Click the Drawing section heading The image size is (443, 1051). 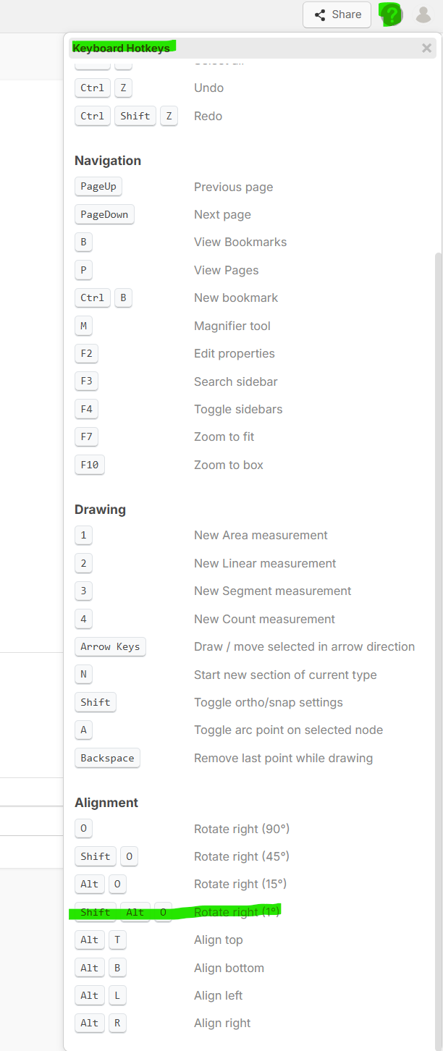[x=100, y=510]
